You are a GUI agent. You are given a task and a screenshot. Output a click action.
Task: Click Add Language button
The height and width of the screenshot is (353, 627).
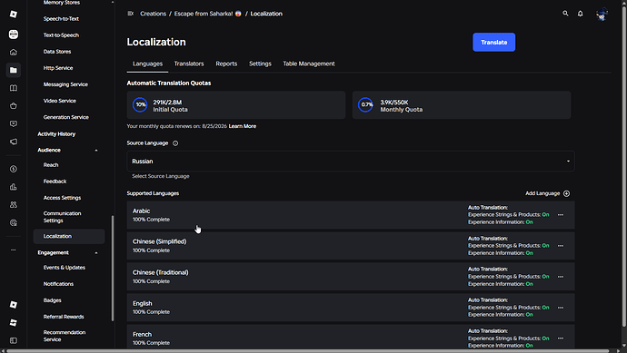tap(547, 193)
